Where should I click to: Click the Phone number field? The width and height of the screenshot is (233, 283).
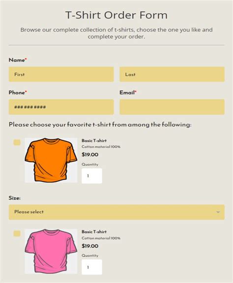click(x=61, y=107)
